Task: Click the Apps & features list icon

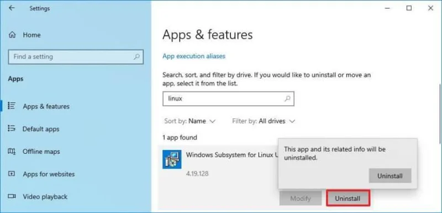Action: click(x=12, y=106)
